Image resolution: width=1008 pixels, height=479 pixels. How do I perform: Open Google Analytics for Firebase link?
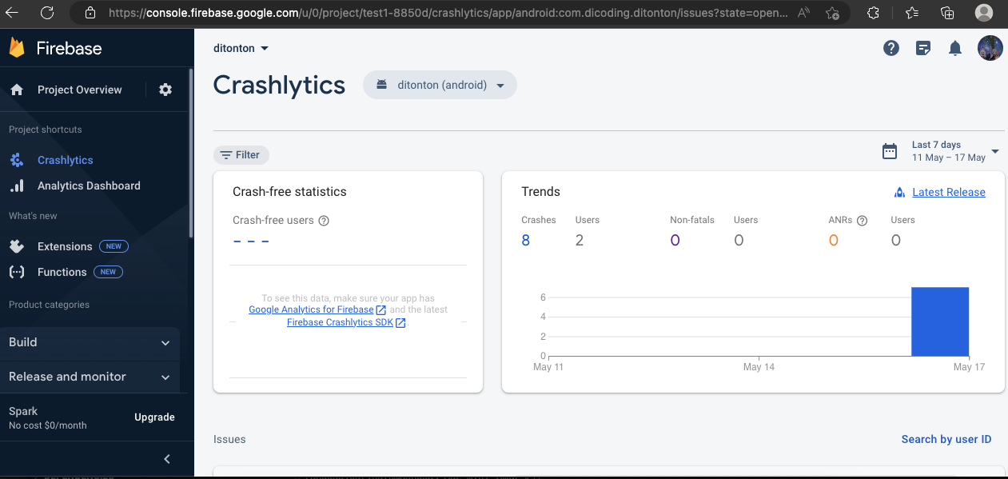[x=317, y=309]
